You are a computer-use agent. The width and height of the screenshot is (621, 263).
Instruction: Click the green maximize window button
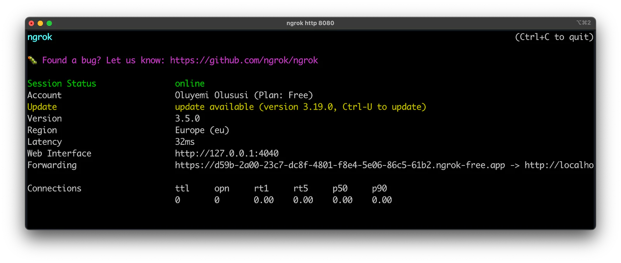(49, 23)
